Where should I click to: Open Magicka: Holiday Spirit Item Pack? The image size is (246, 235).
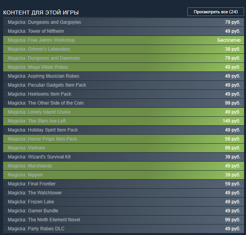[124, 130]
